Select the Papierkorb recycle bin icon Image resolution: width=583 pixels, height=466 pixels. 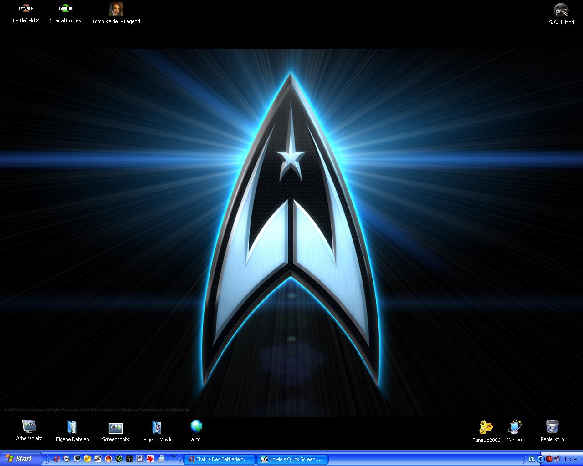(552, 431)
